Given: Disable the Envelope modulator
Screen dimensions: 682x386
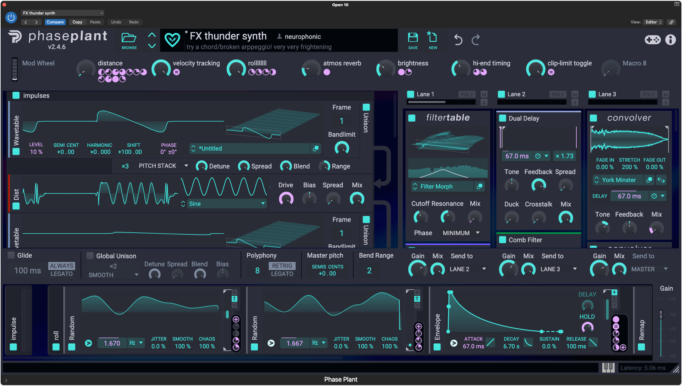Looking at the screenshot, I should coord(437,347).
